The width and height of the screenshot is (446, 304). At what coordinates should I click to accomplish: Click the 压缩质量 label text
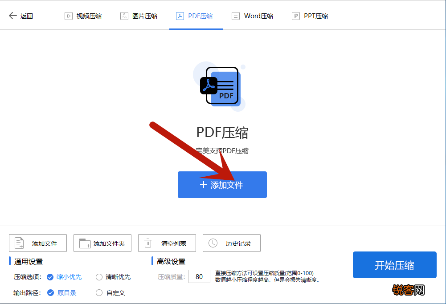[x=172, y=277]
